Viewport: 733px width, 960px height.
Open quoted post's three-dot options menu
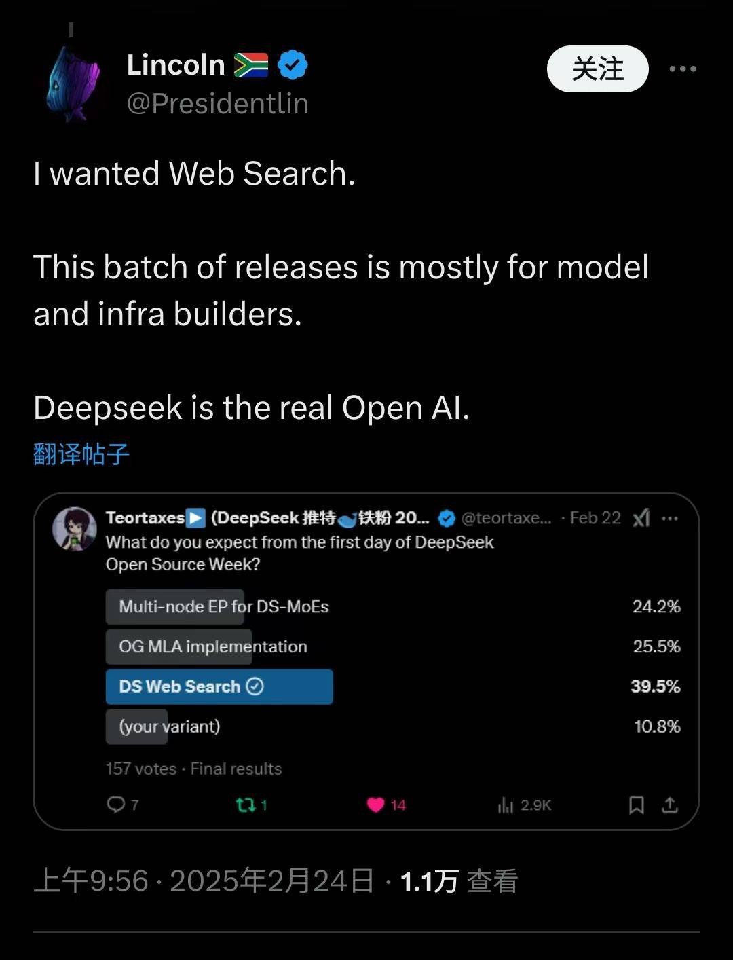click(x=670, y=519)
